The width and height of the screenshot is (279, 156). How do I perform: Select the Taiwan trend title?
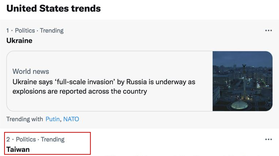pyautogui.click(x=18, y=149)
